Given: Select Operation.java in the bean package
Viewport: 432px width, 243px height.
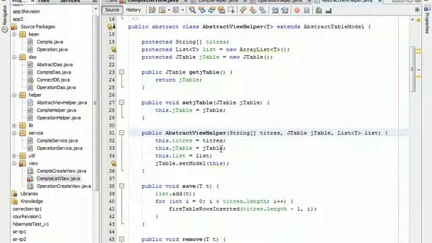Looking at the screenshot, I should 52,49.
